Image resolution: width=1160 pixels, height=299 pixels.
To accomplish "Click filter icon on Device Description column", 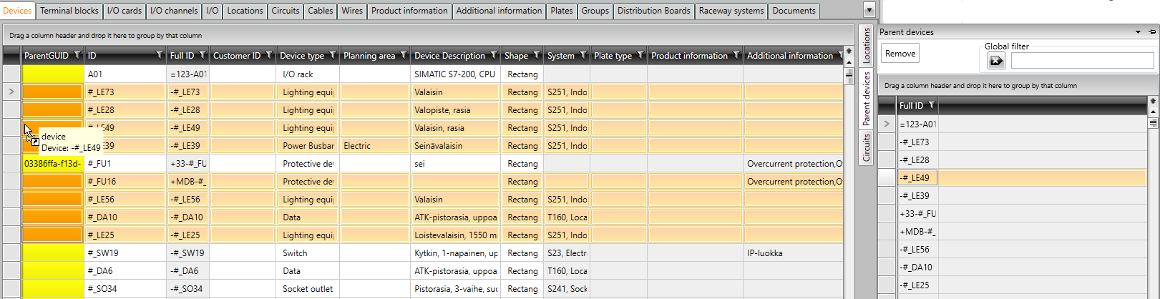I will pyautogui.click(x=494, y=55).
